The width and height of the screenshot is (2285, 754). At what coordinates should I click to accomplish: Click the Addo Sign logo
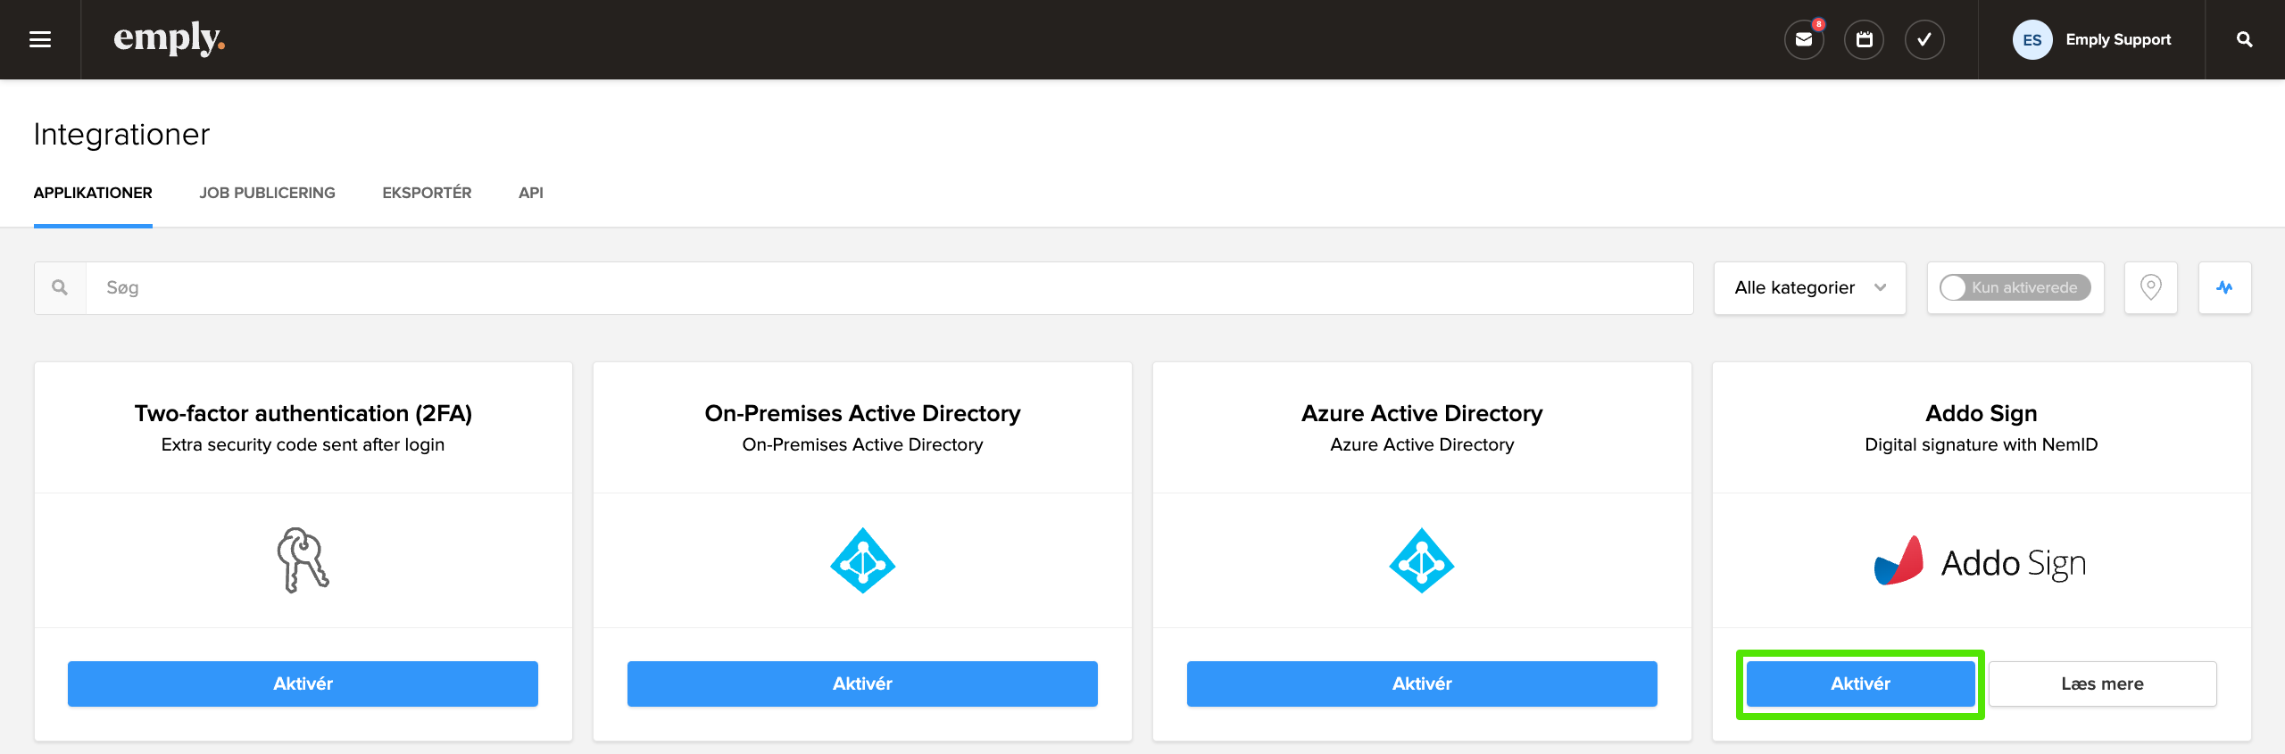pos(1981,562)
